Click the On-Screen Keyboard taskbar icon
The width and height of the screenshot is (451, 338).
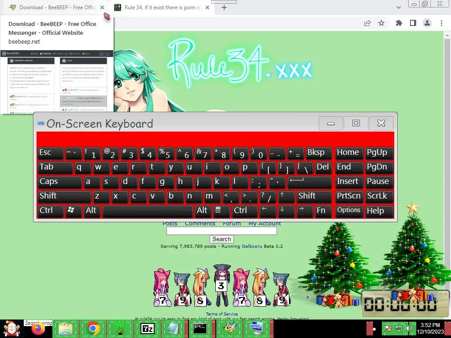256,329
